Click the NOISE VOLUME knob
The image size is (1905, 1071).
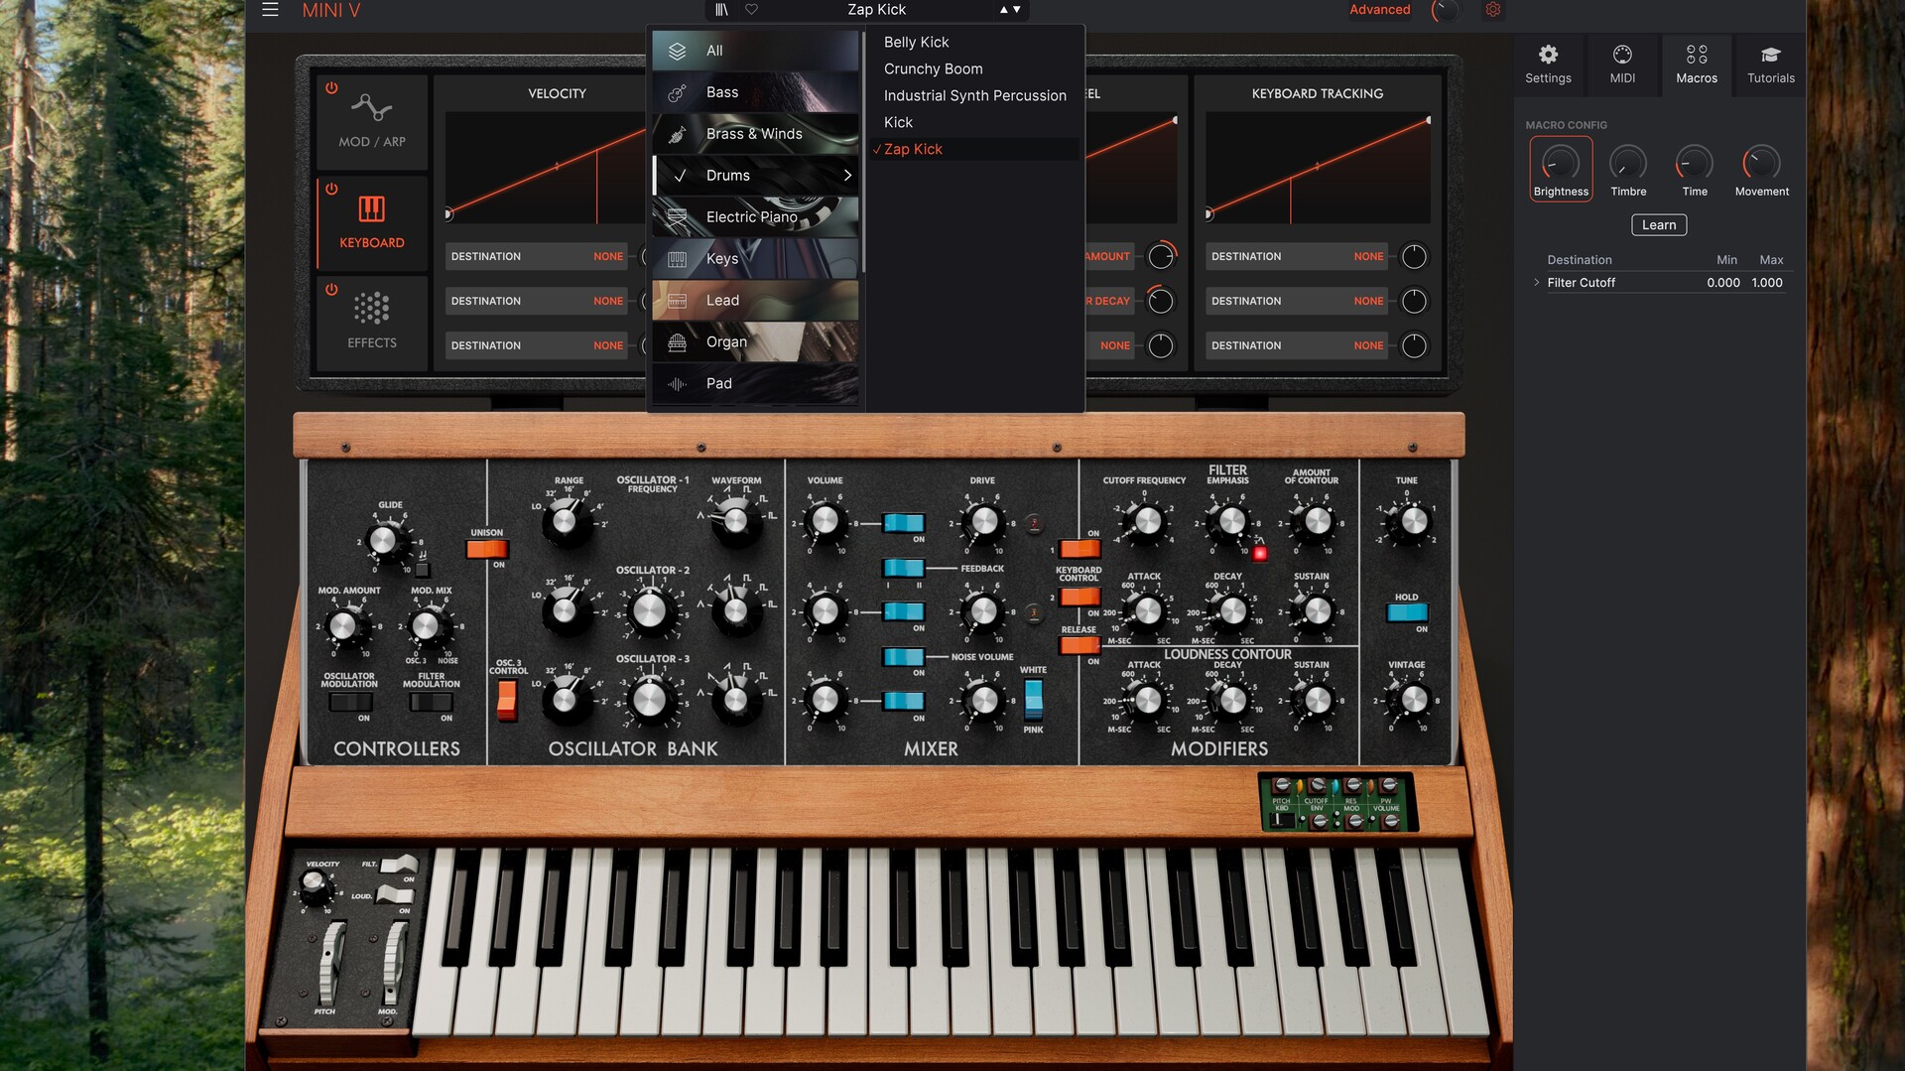click(x=983, y=699)
